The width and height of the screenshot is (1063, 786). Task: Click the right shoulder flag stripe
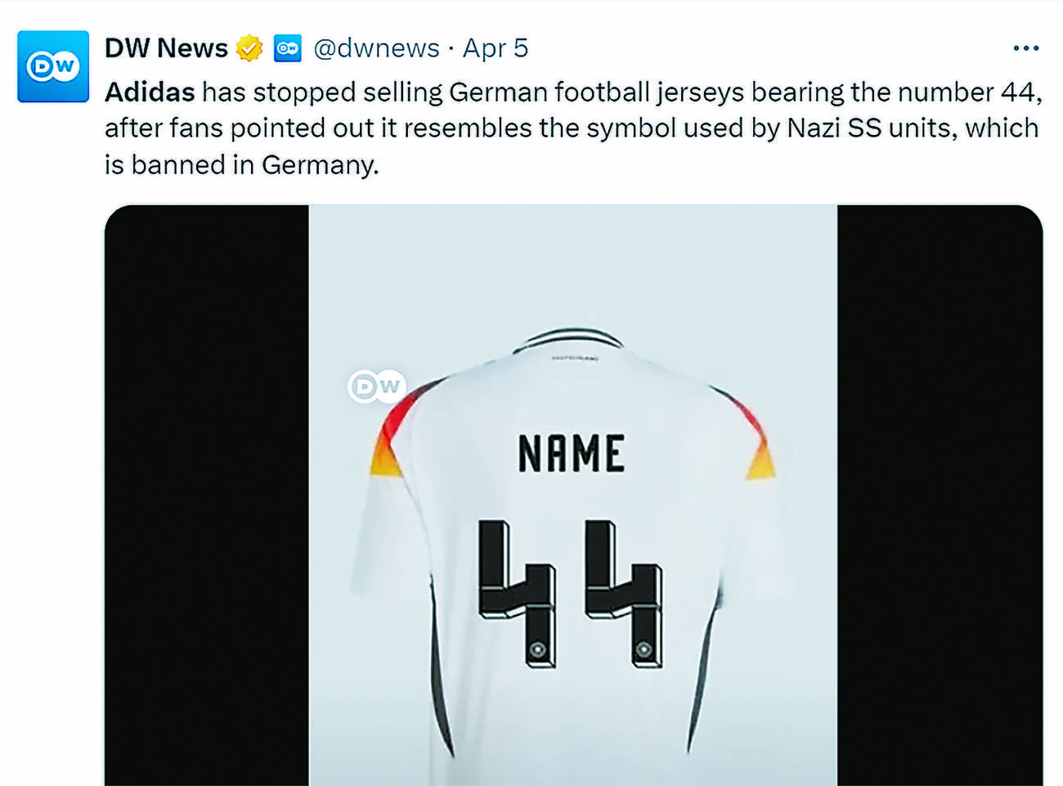[748, 433]
